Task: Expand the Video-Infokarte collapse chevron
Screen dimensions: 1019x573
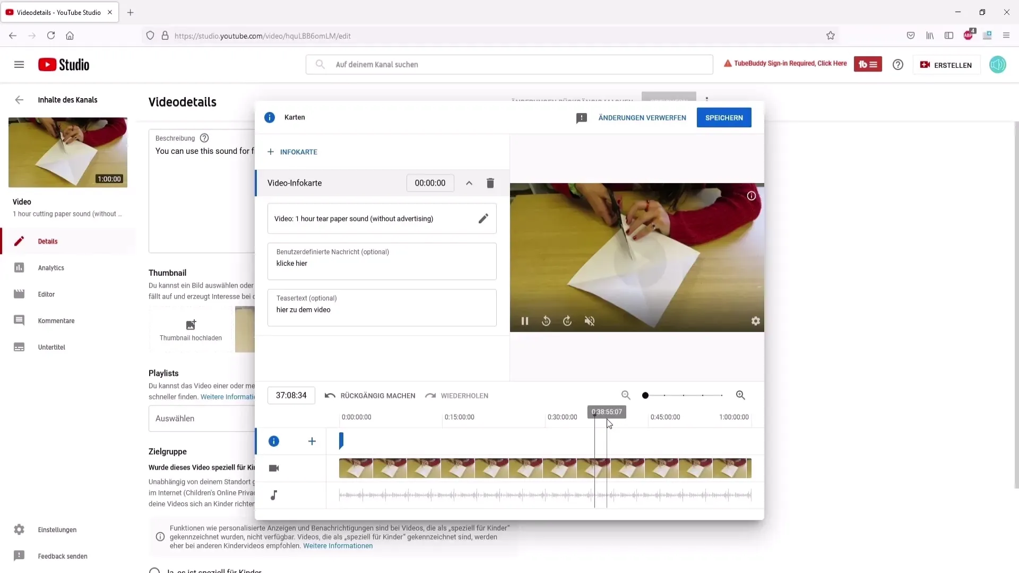Action: [469, 183]
